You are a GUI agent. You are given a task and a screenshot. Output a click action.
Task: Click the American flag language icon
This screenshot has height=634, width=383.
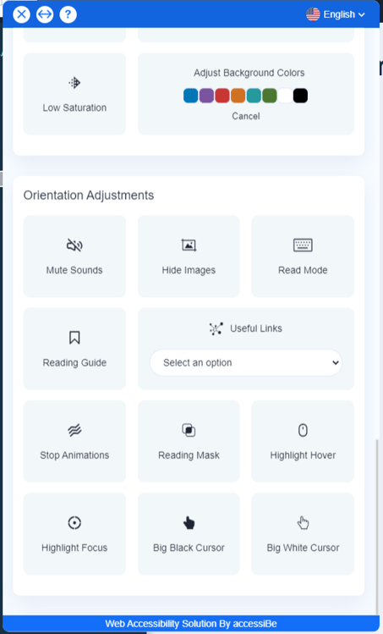pos(313,14)
